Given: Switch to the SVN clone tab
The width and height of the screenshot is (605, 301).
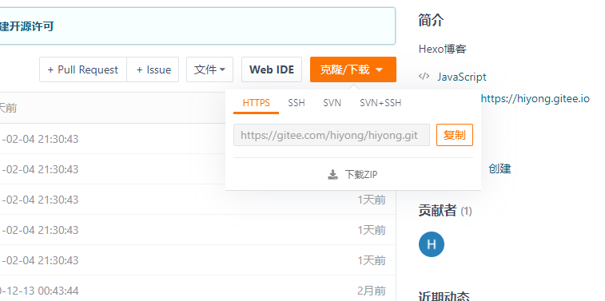Looking at the screenshot, I should [x=332, y=103].
